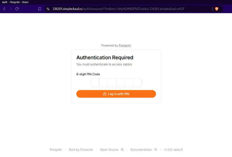Select the third PIN digit box
Image resolution: width=232 pixels, height=157 pixels.
[x=112, y=83]
